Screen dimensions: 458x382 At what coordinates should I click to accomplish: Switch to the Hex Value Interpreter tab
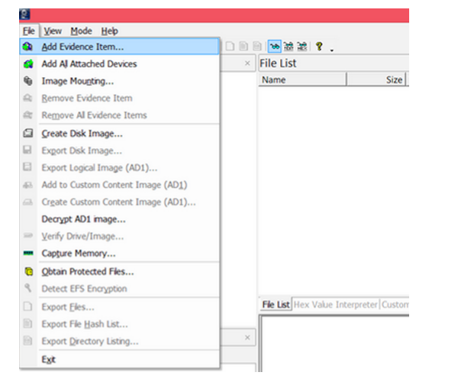tap(335, 305)
